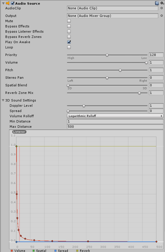The height and width of the screenshot is (252, 165).
Task: Select the yellow Reverb curve keyframe
Action: point(16,146)
